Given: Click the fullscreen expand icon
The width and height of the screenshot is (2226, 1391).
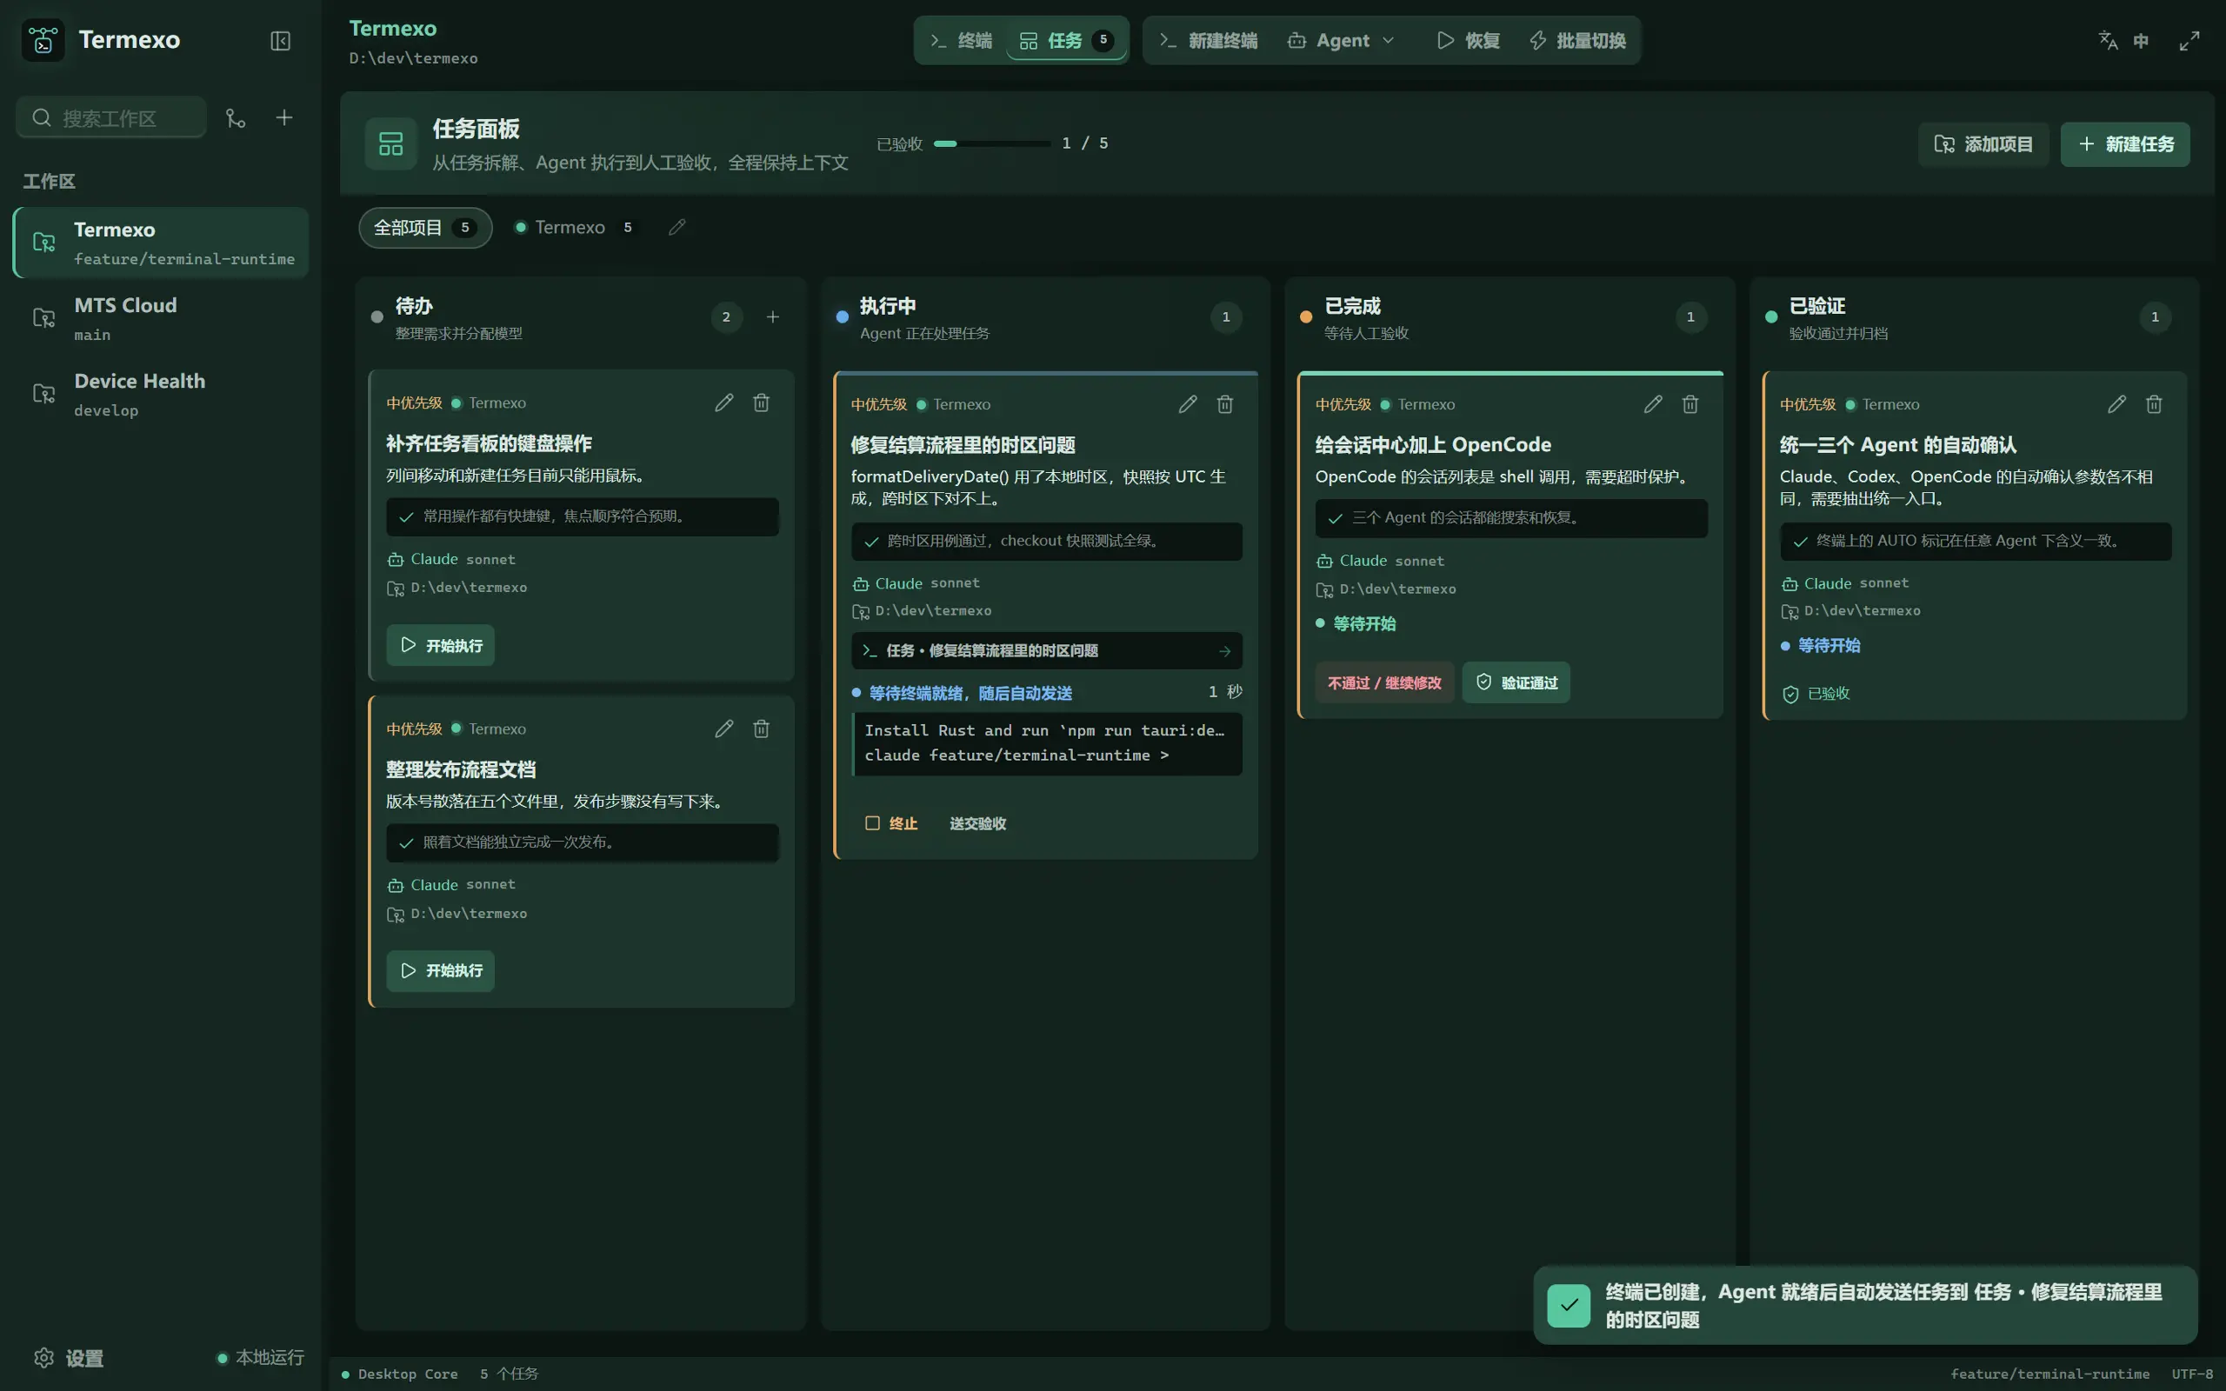Looking at the screenshot, I should click(x=2189, y=41).
